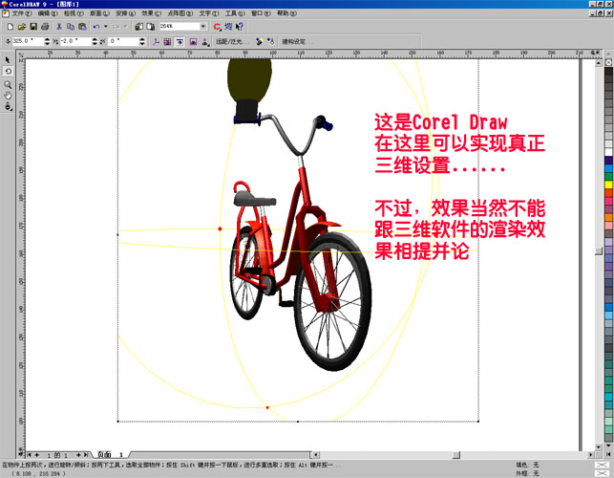This screenshot has height=478, width=614.
Task: Click the spotlight icon in property bar
Action: [x=259, y=41]
